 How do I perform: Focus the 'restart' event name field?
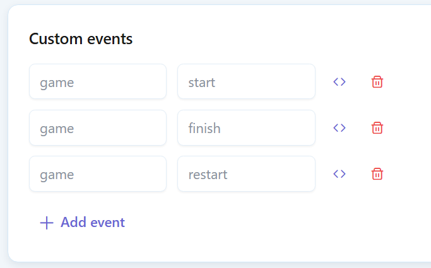click(246, 174)
